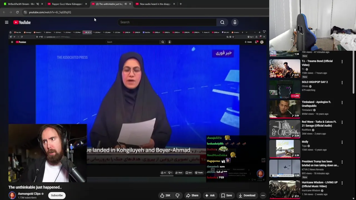Image resolution: width=356 pixels, height=200 pixels.
Task: Click the '1.73M subscribers' text
Action: [x=27, y=197]
